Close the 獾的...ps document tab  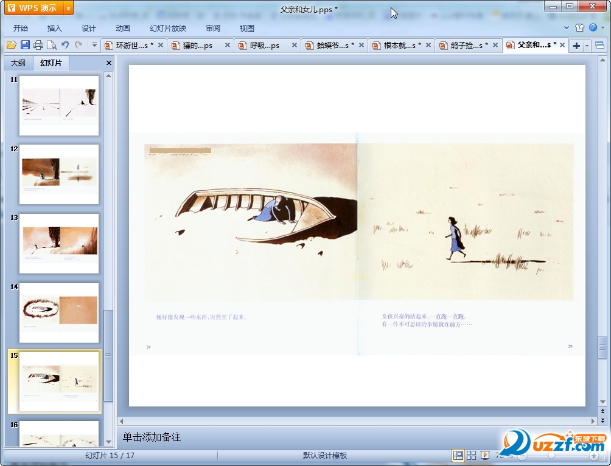coord(228,45)
